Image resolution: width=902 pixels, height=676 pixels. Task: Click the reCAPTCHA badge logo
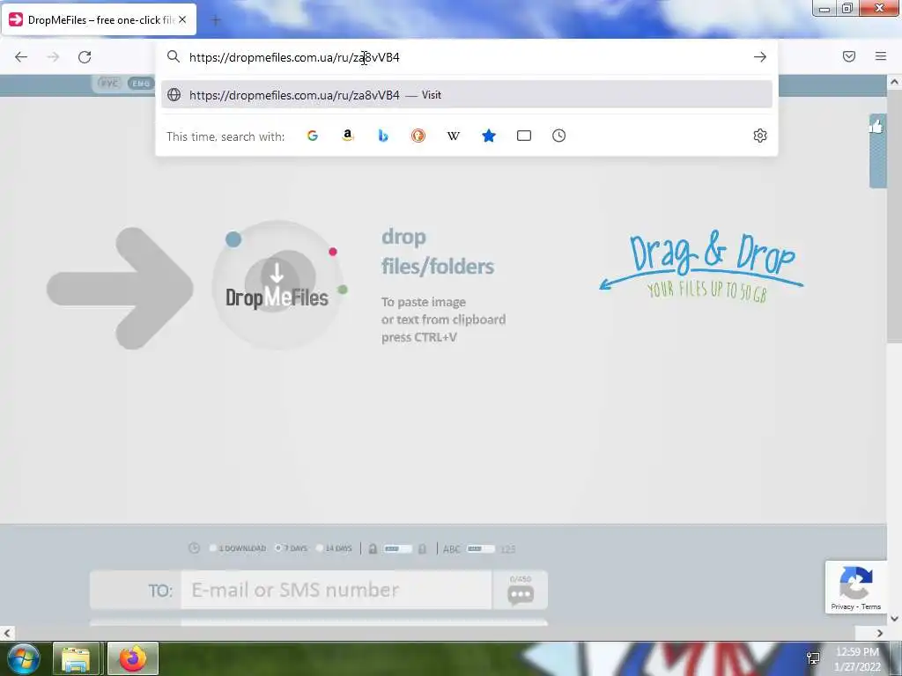click(856, 583)
